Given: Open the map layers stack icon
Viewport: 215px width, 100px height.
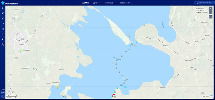Looking at the screenshot, I should click(x=2, y=24).
